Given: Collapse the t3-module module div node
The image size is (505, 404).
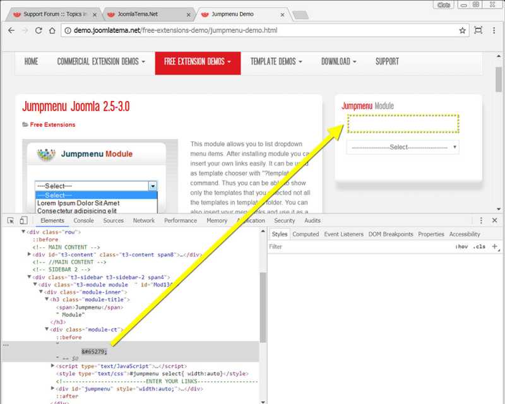Looking at the screenshot, I should (35, 285).
